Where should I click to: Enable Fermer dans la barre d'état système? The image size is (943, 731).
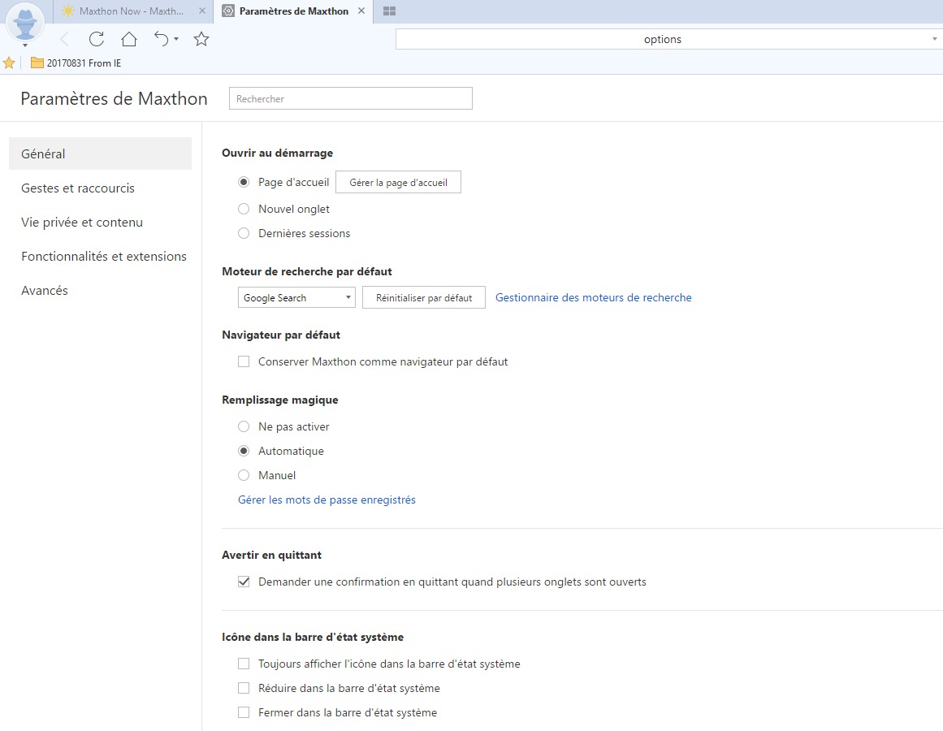click(x=244, y=712)
